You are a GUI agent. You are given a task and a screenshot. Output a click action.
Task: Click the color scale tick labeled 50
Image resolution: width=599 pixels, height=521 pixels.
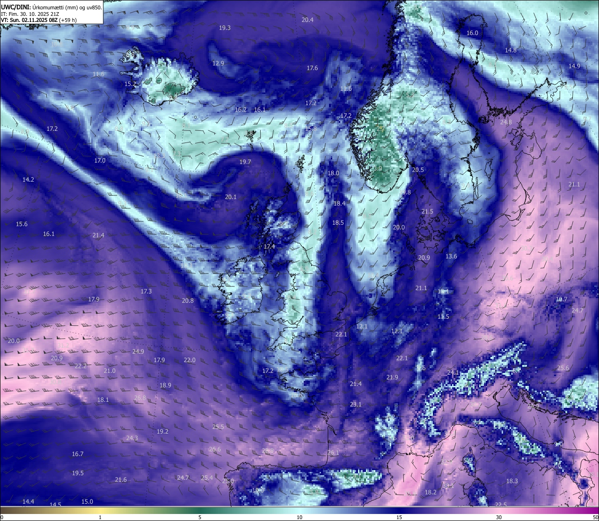click(595, 517)
